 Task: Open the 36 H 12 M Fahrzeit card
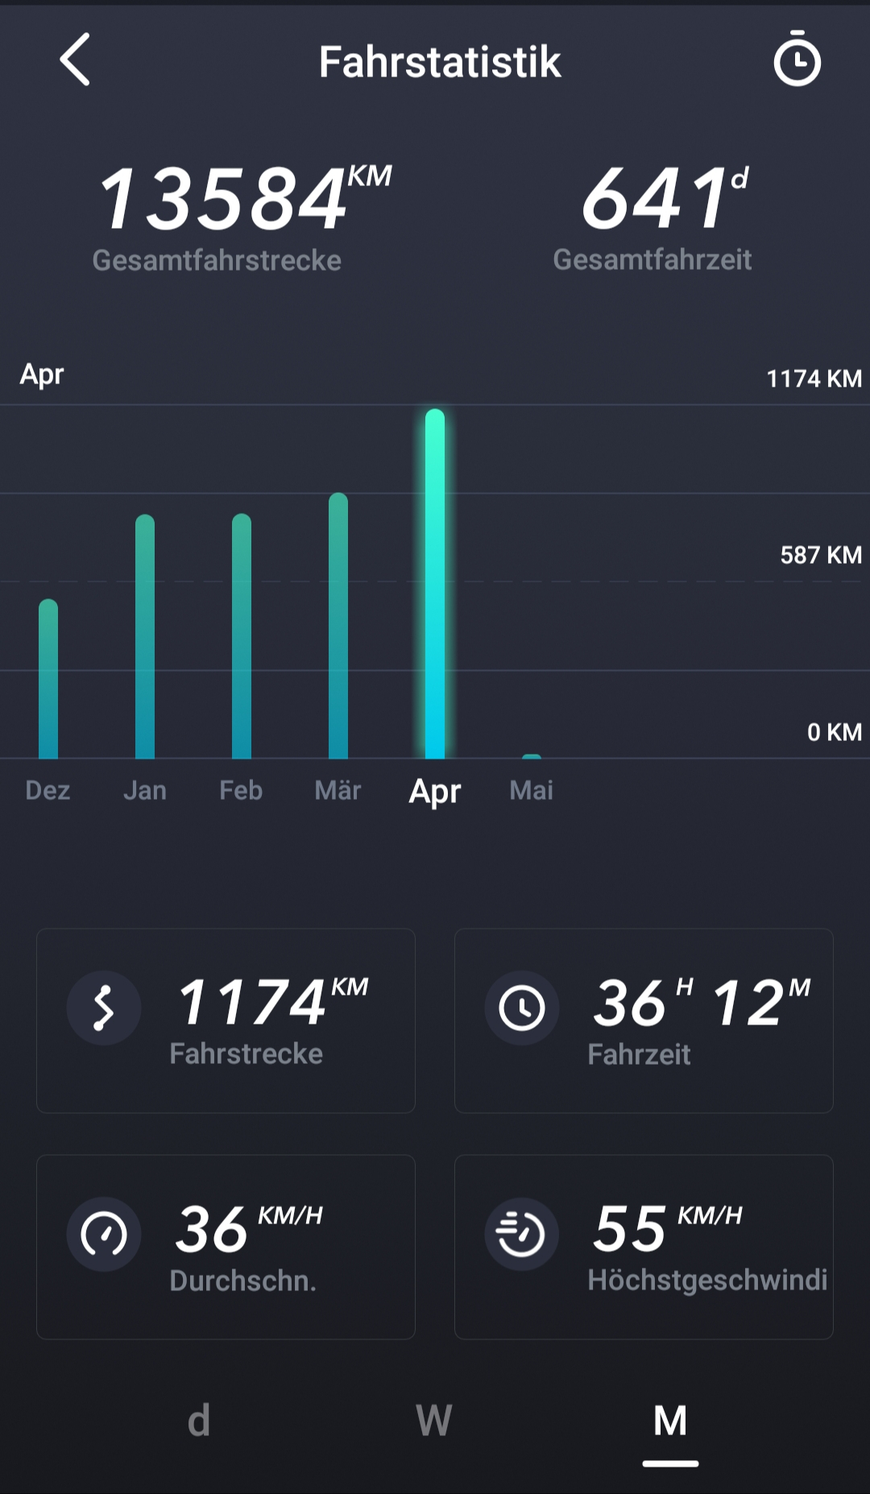pyautogui.click(x=644, y=1020)
